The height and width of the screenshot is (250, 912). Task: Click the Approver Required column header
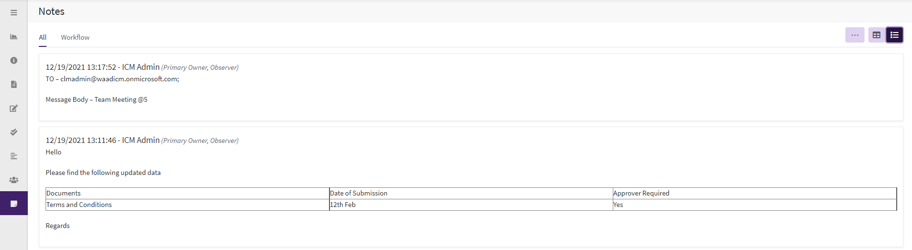[x=641, y=193]
